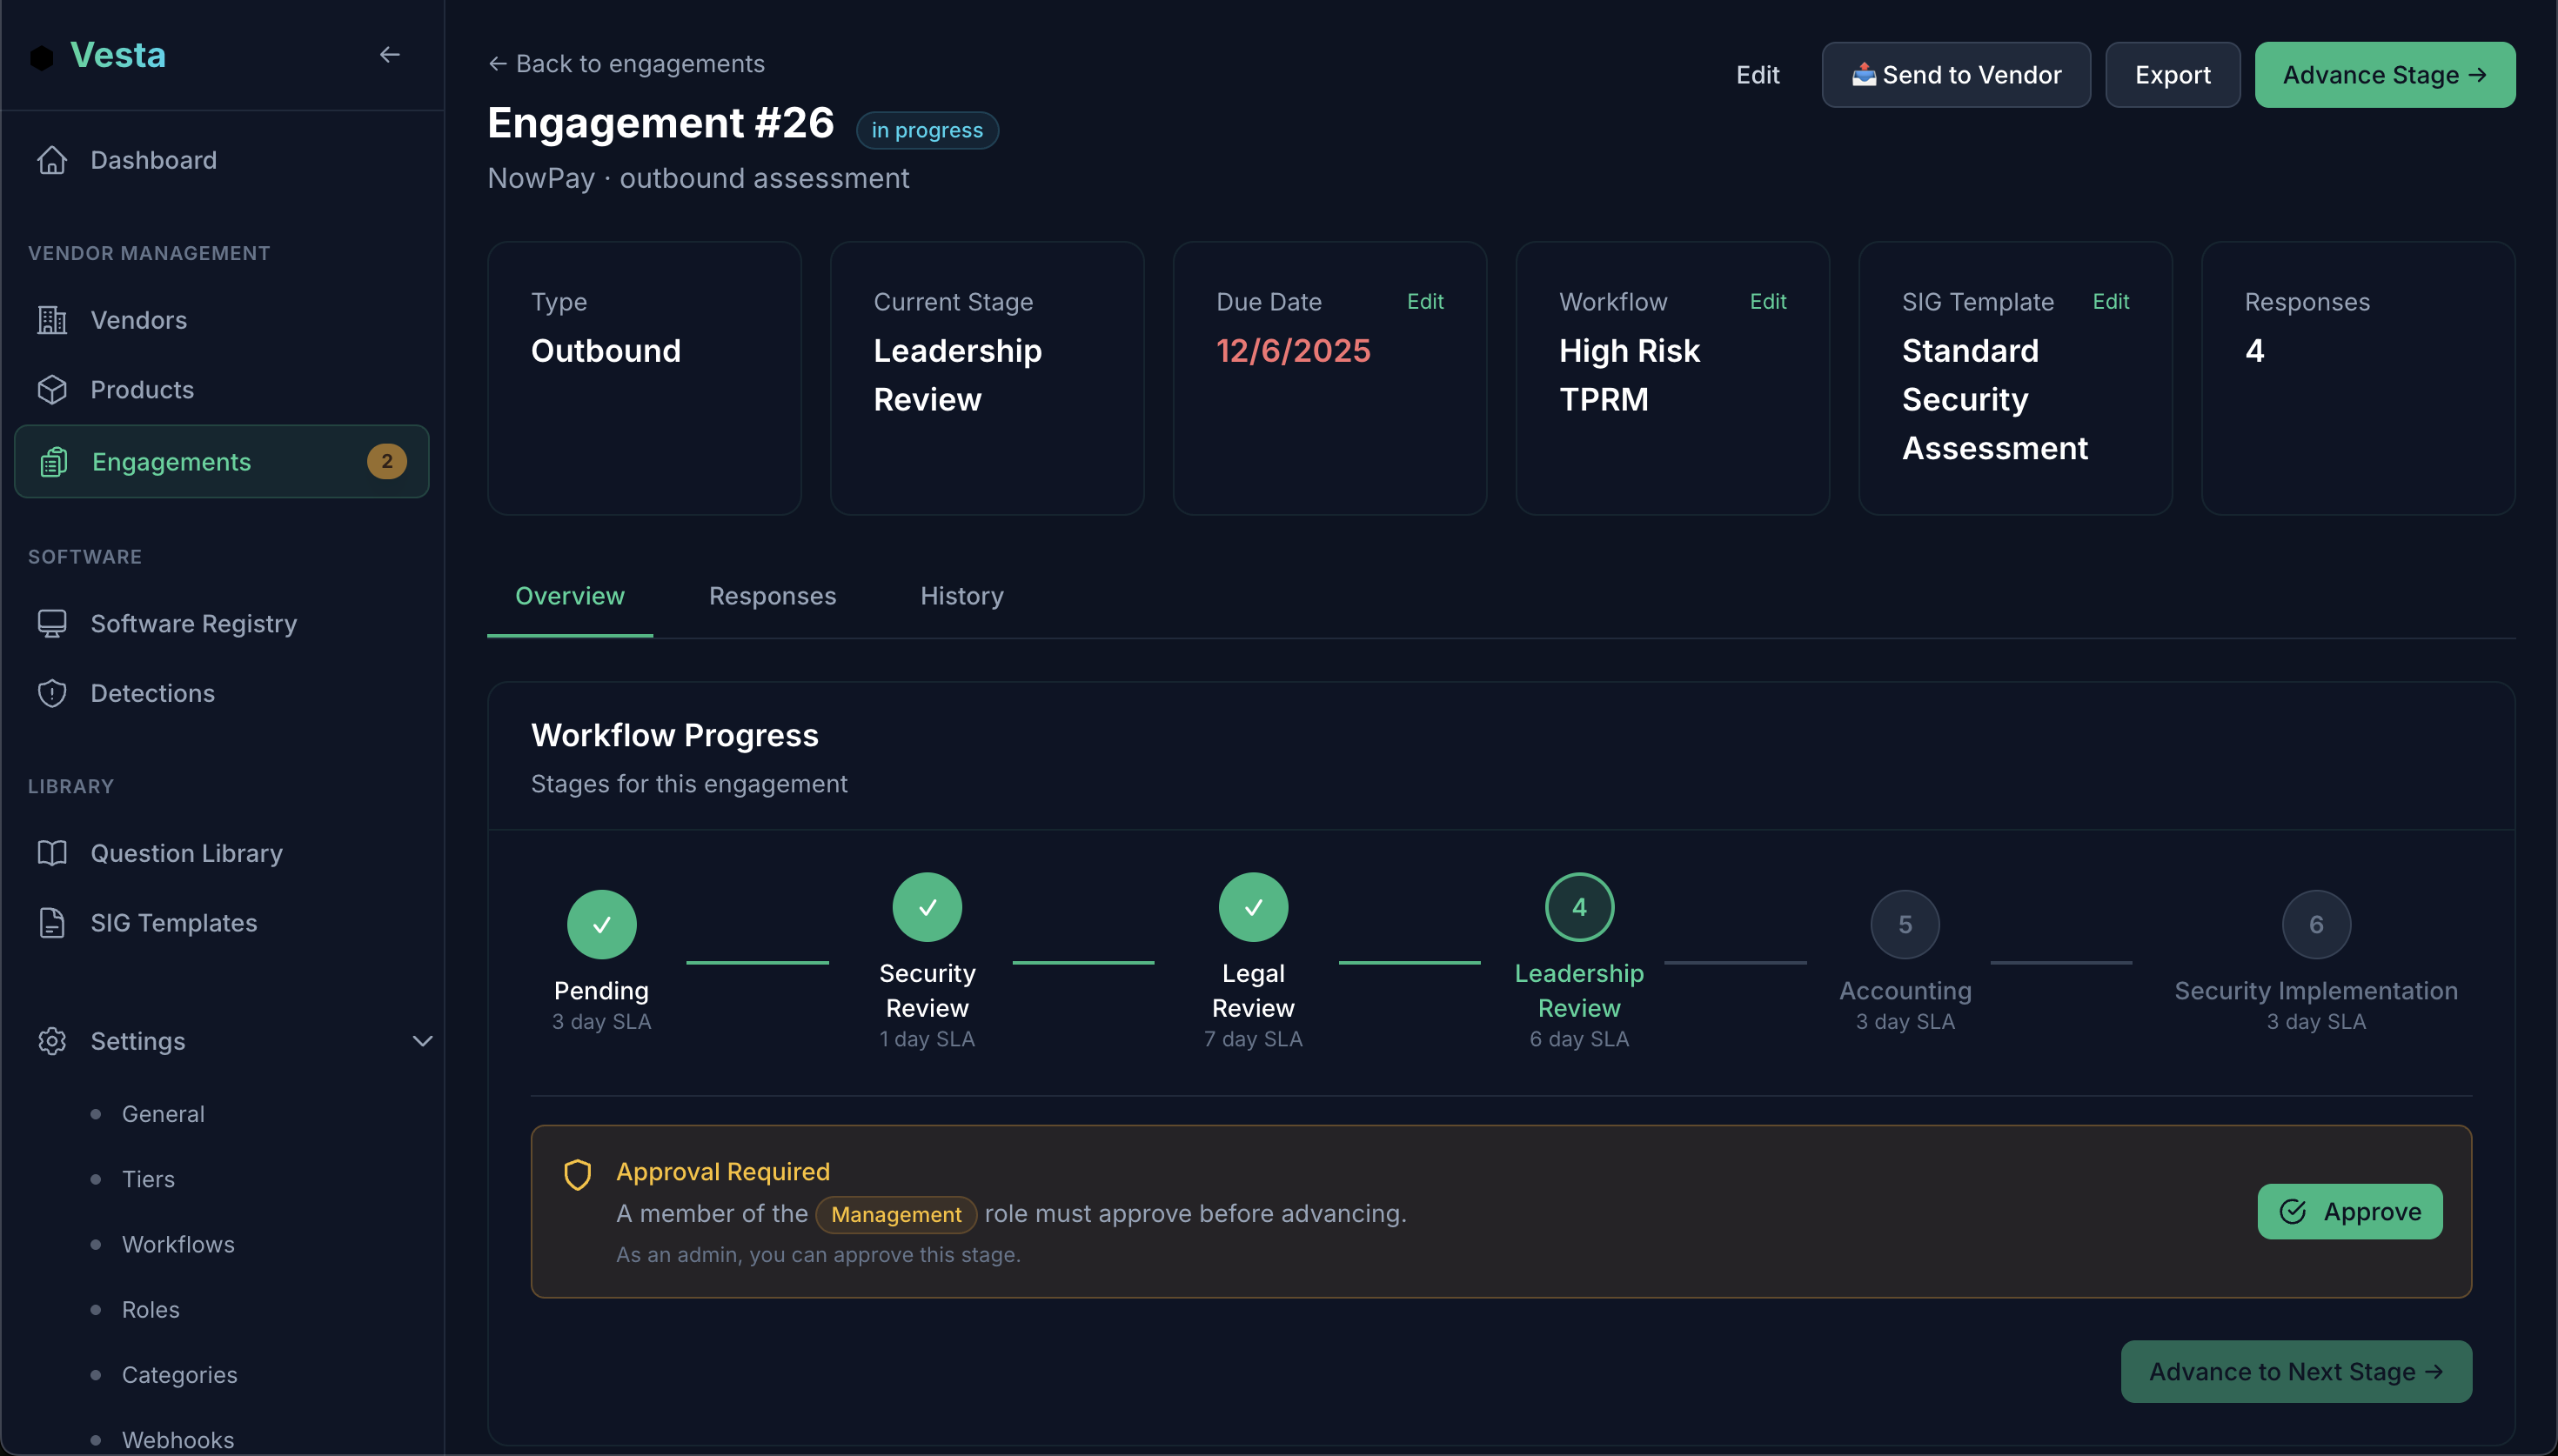Open the Dashboard via its home icon
This screenshot has width=2558, height=1456.
click(x=52, y=159)
